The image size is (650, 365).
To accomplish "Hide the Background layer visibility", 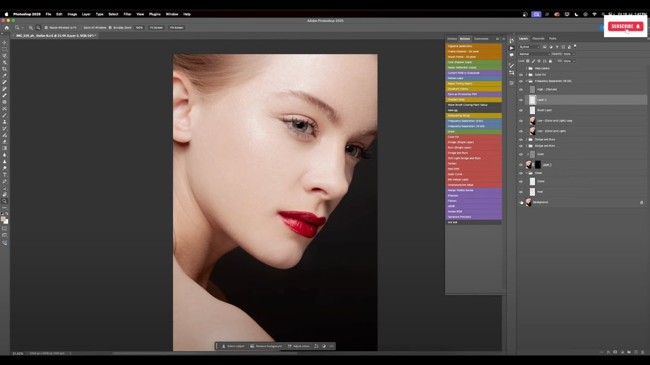I will click(521, 202).
